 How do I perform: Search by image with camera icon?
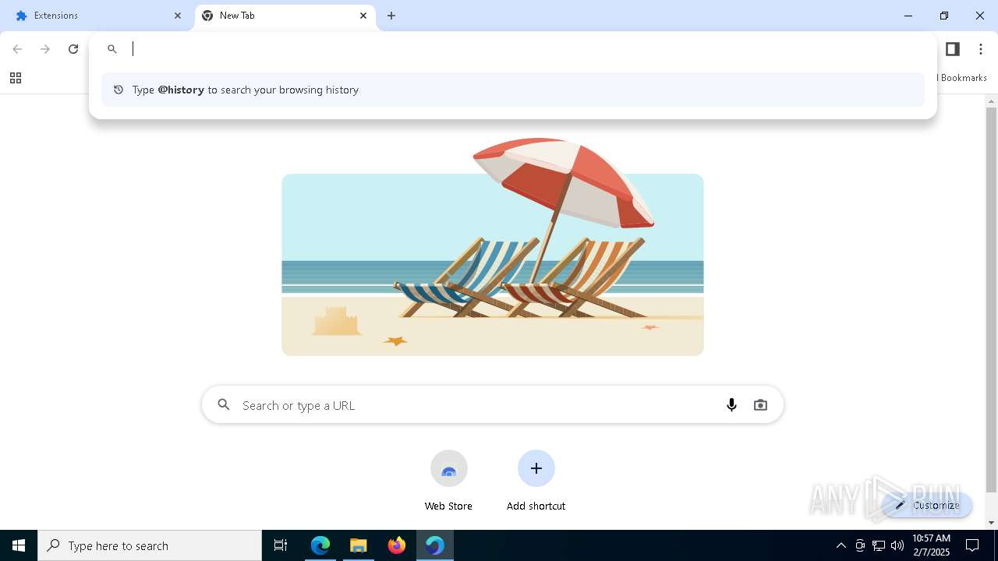(x=760, y=405)
